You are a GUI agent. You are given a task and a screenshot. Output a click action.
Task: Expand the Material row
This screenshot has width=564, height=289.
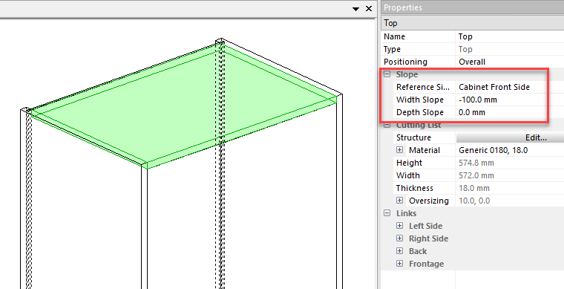pos(399,150)
